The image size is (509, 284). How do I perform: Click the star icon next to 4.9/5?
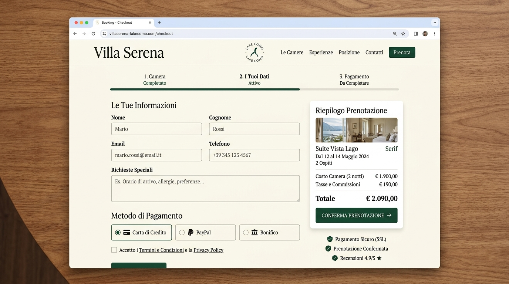tap(379, 258)
